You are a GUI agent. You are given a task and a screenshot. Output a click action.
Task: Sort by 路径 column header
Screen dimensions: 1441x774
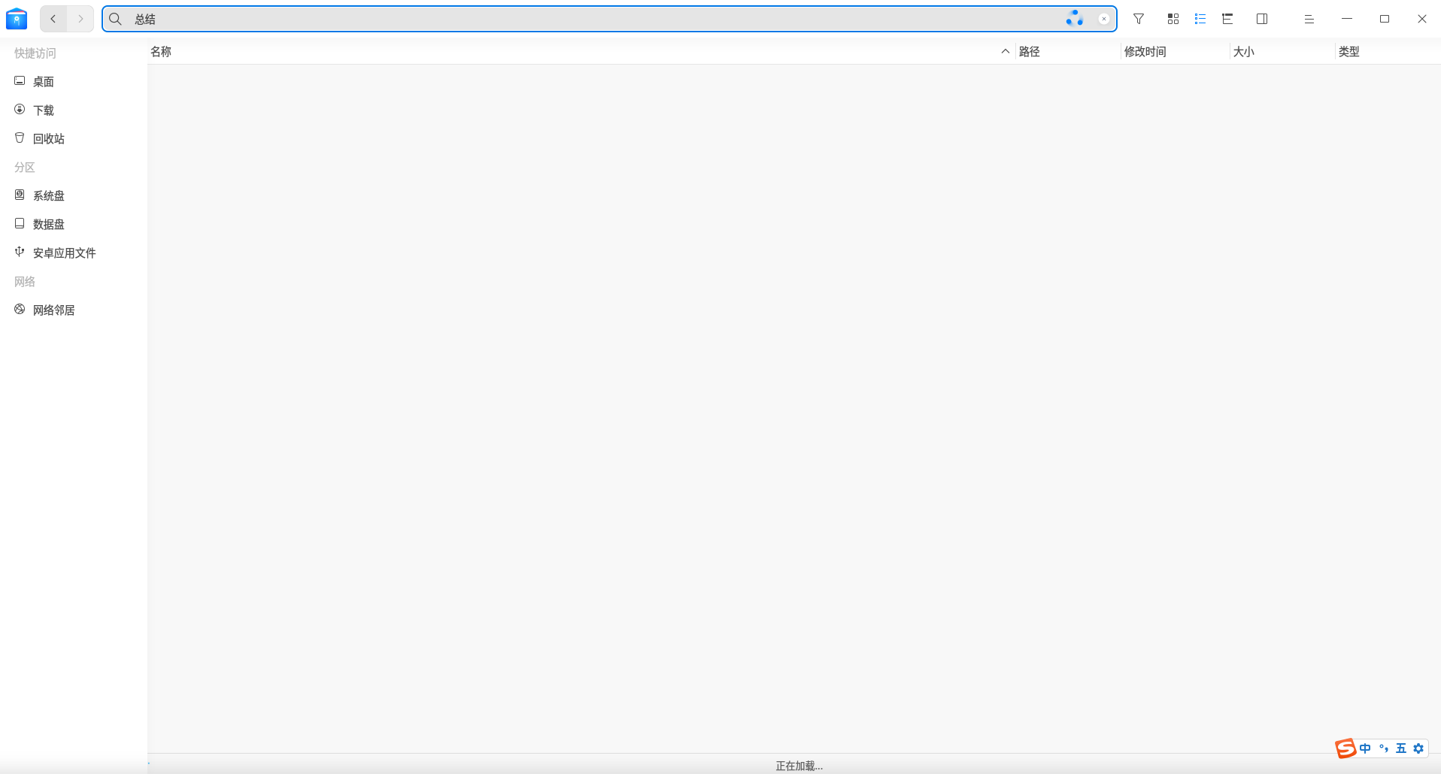(1030, 51)
